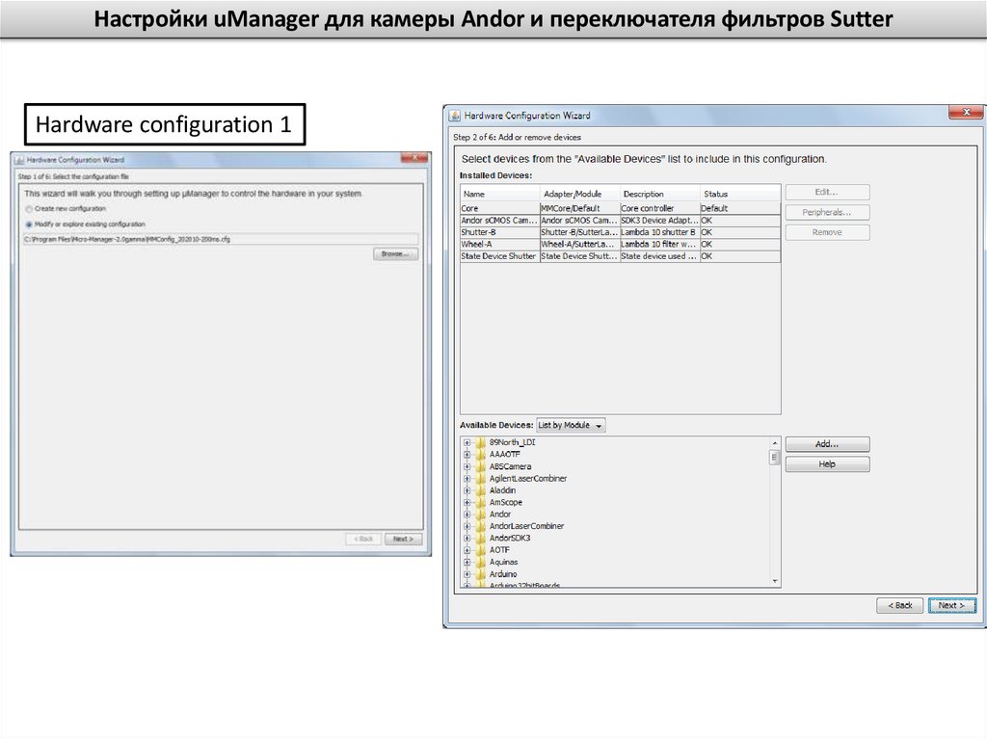The image size is (987, 739).
Task: Click the AgilentLaserCombiner folder icon
Action: coord(481,479)
